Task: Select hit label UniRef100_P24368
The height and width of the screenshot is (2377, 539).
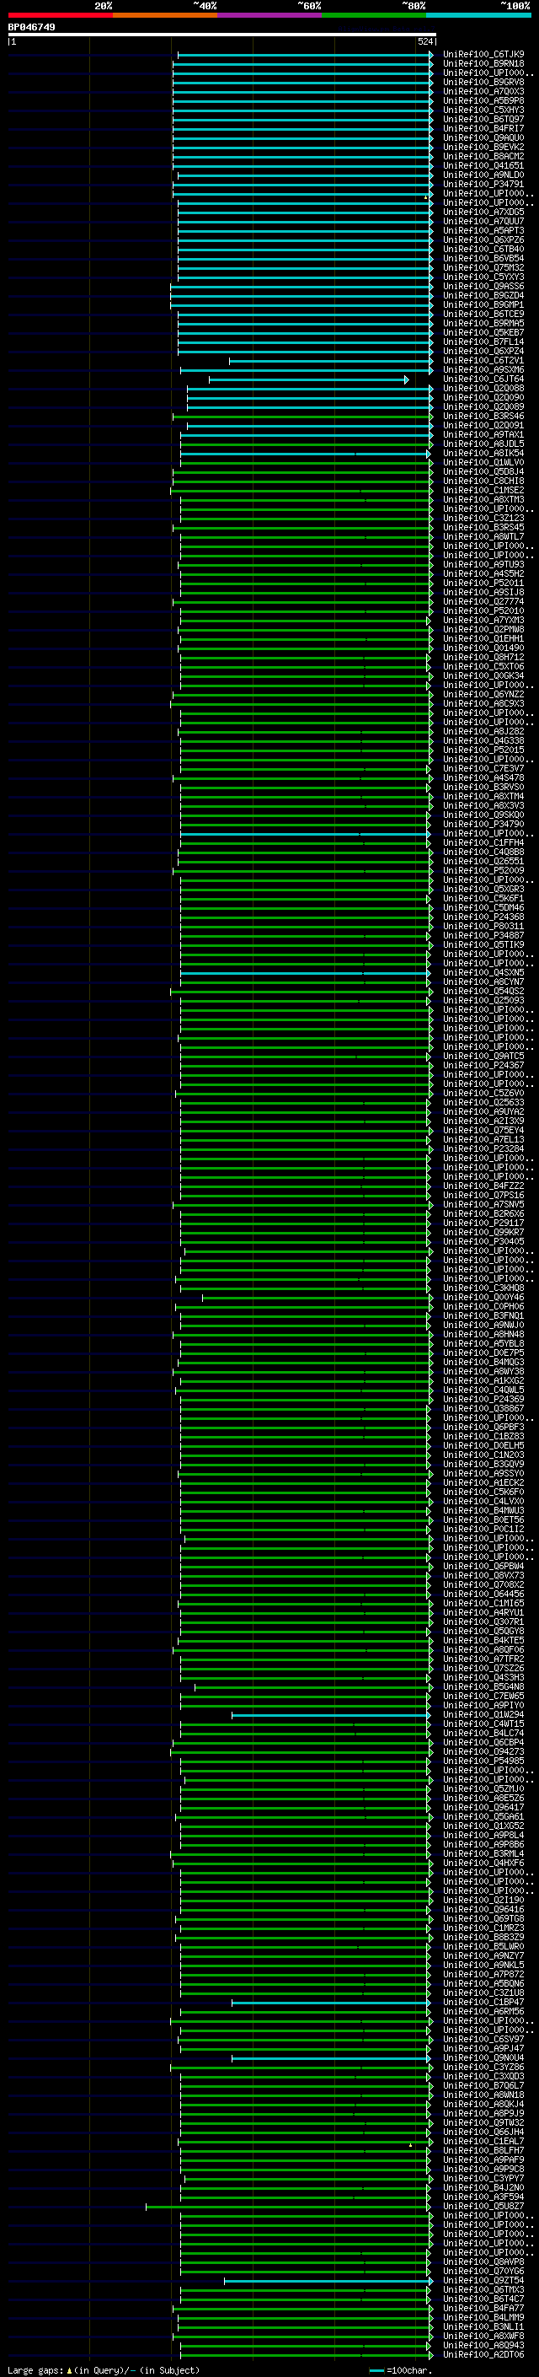Action: 483,917
